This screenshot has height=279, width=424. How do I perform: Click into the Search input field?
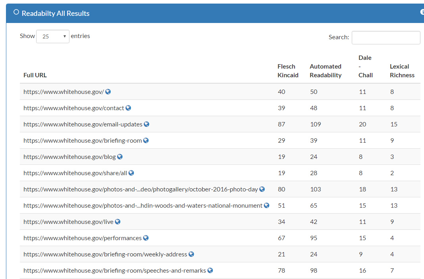tap(386, 38)
